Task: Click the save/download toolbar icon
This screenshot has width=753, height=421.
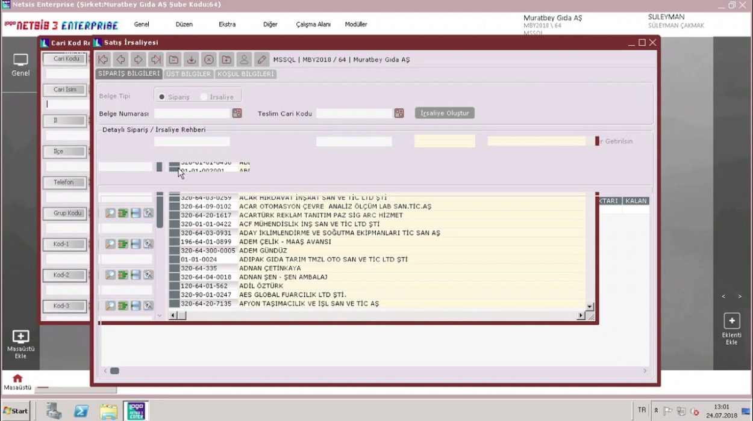Action: 191,60
